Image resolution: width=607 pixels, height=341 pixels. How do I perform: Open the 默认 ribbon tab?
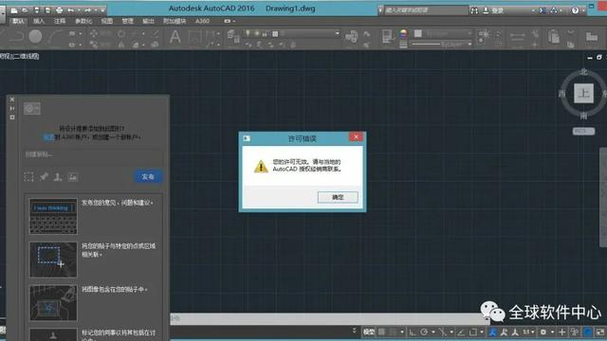[18, 21]
